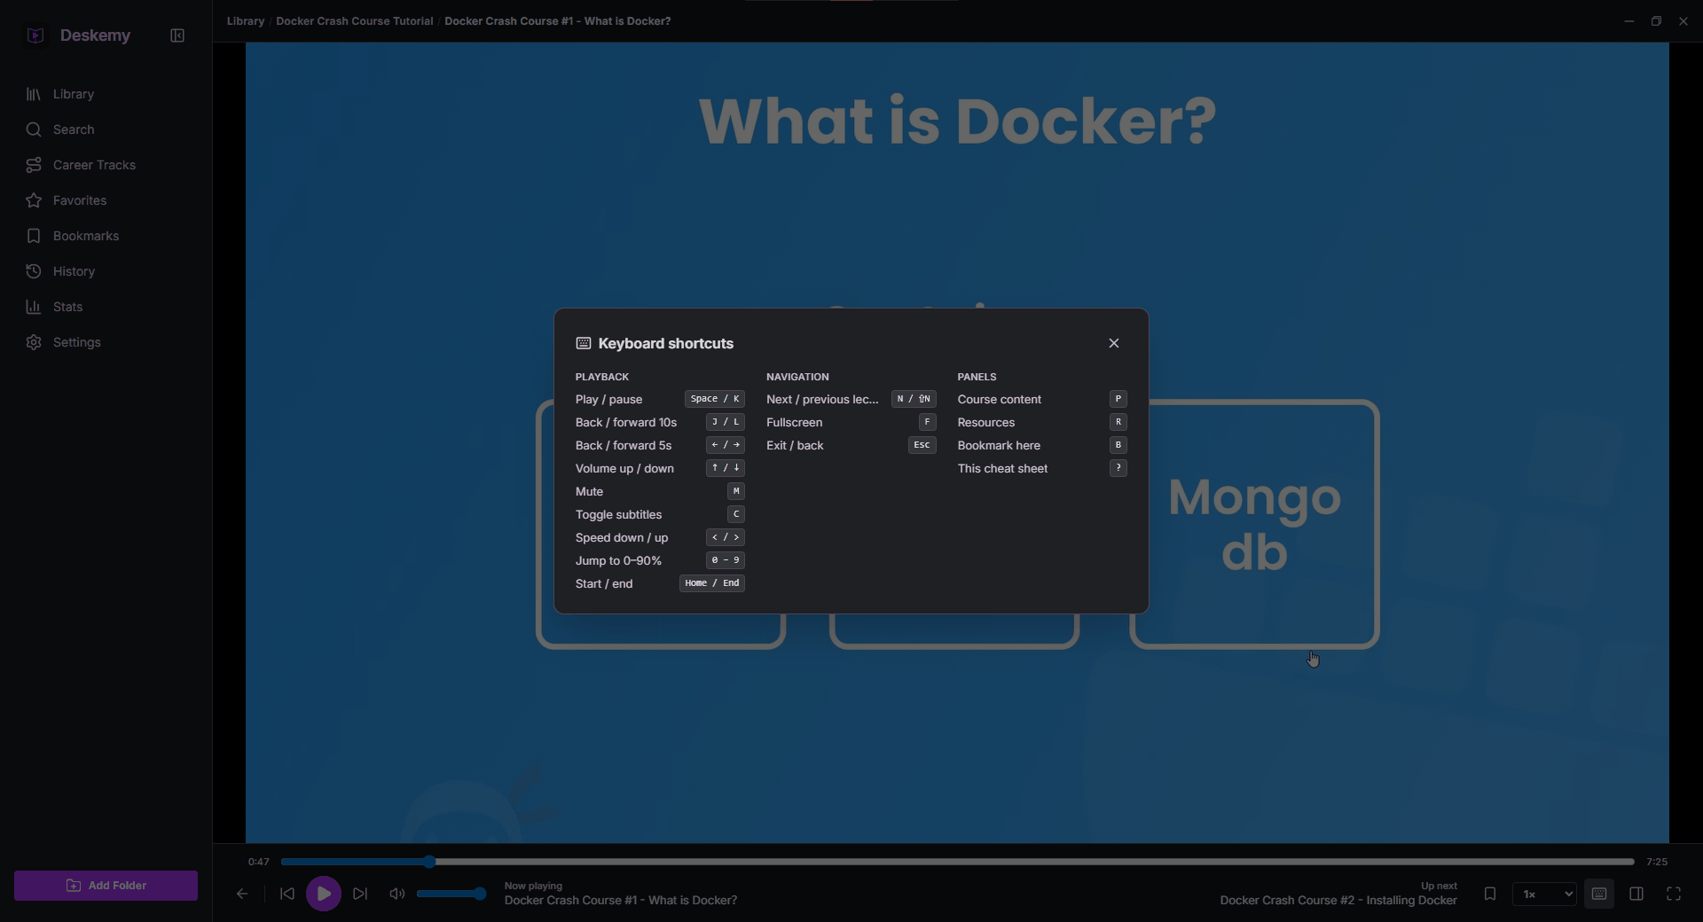Open Favorites in the sidebar
The image size is (1703, 922).
tap(106, 200)
